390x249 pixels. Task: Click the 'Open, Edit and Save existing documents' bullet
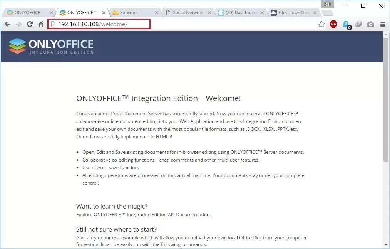193,152
